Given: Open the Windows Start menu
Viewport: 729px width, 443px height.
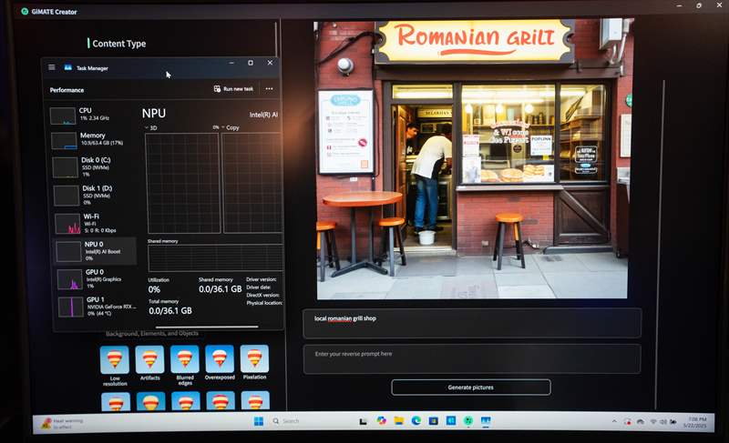Looking at the screenshot, I should tap(259, 421).
